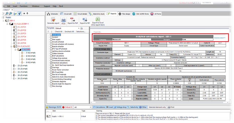Viewport: 234px width, 123px height.
Task: Click the Company field containing Modecsoft
Action: click(x=132, y=39)
